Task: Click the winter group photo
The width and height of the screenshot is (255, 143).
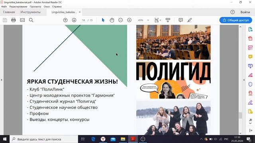Action: [173, 118]
